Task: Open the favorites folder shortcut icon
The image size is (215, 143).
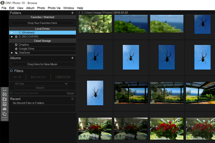Action: [x=5, y=99]
